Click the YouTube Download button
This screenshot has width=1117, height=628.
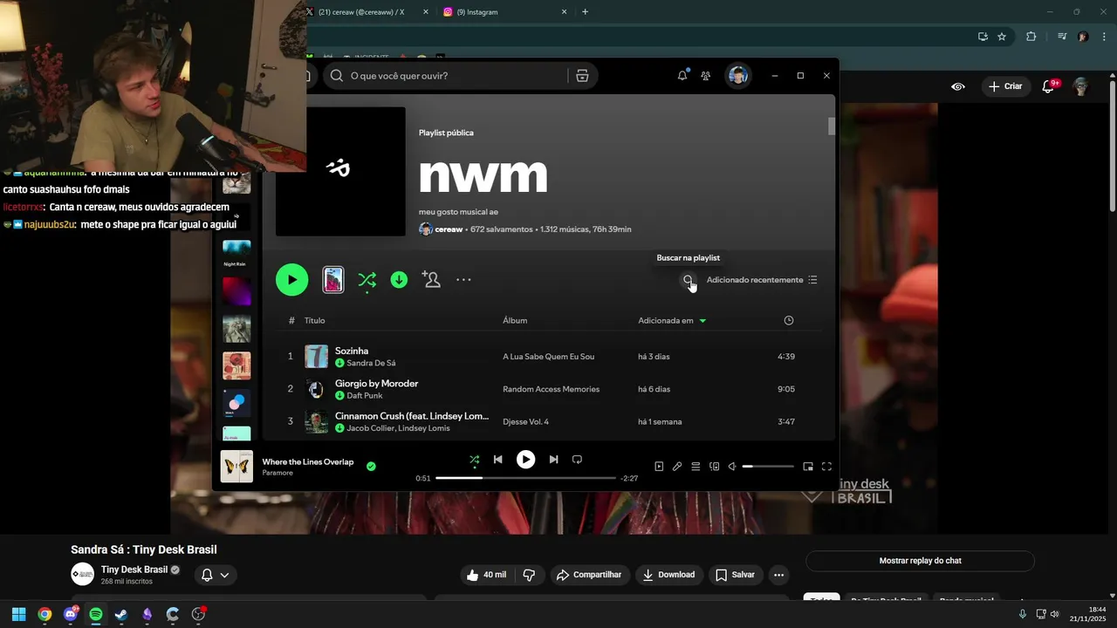pos(669,575)
